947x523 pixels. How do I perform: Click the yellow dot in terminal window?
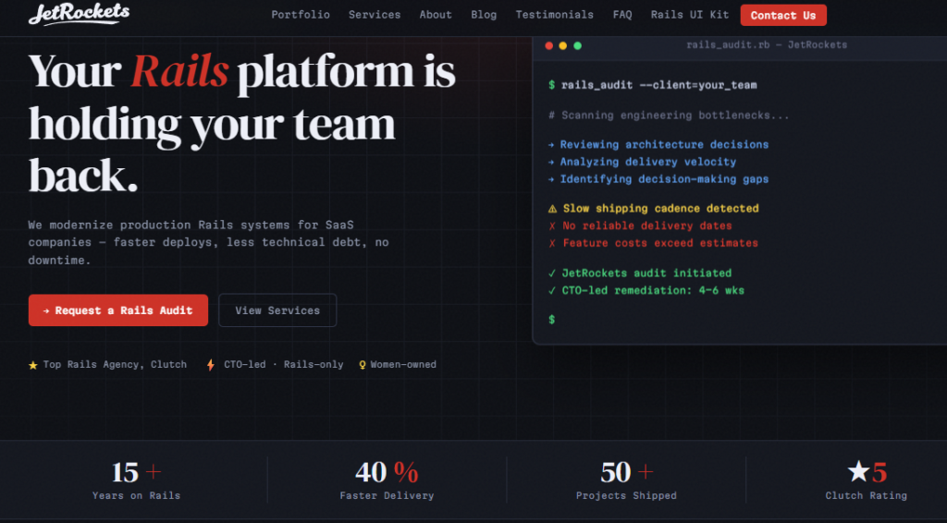563,46
